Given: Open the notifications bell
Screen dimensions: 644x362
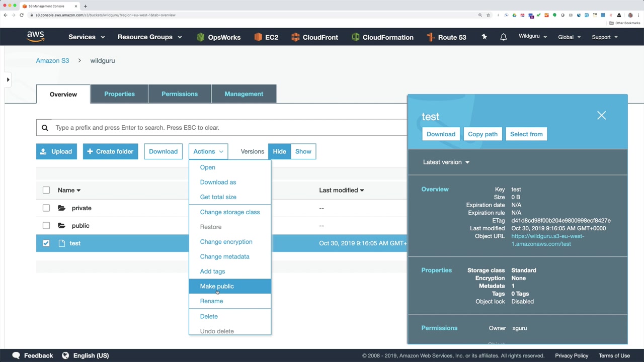Looking at the screenshot, I should (x=503, y=37).
